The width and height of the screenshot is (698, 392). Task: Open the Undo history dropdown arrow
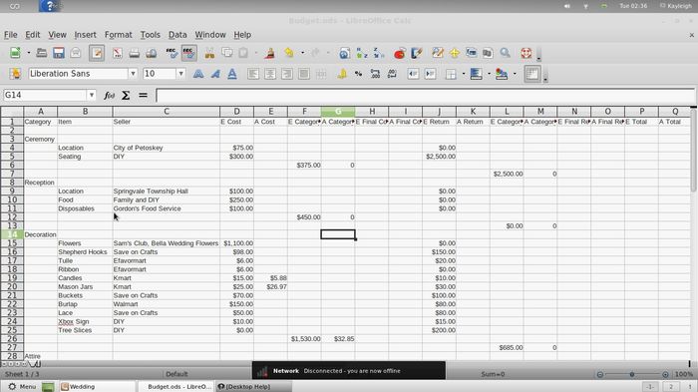pyautogui.click(x=303, y=53)
